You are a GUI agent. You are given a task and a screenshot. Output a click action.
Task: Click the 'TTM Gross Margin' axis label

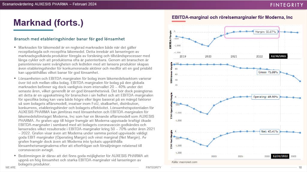point(171,73)
